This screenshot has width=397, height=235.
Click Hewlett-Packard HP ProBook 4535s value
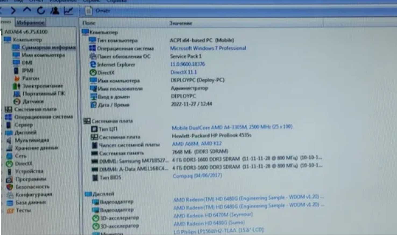(x=212, y=135)
